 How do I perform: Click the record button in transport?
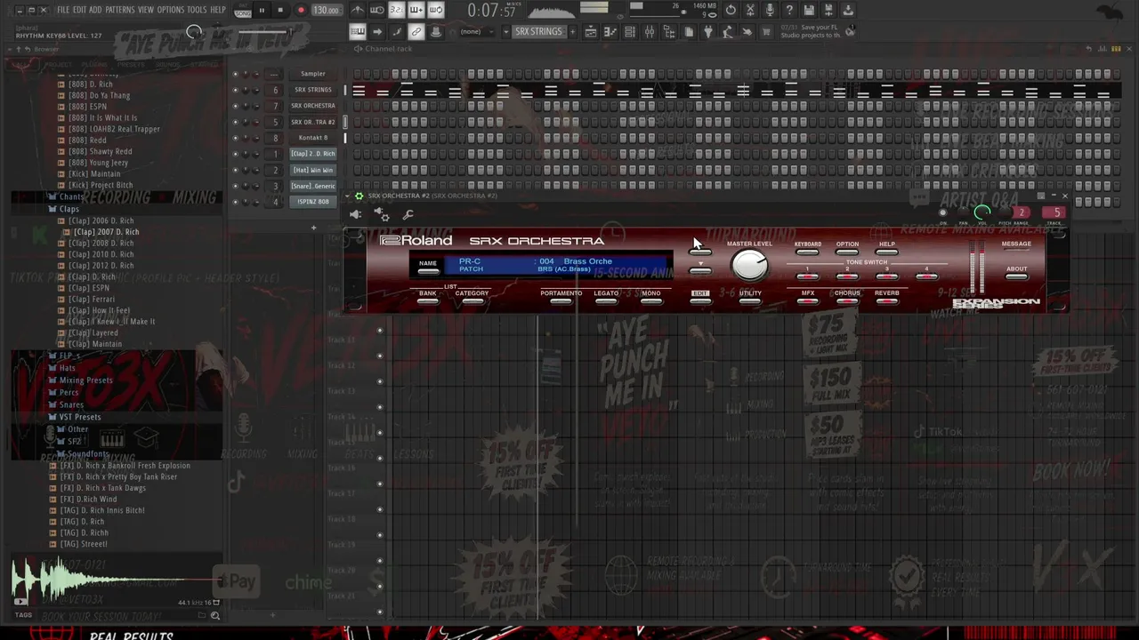click(x=301, y=11)
